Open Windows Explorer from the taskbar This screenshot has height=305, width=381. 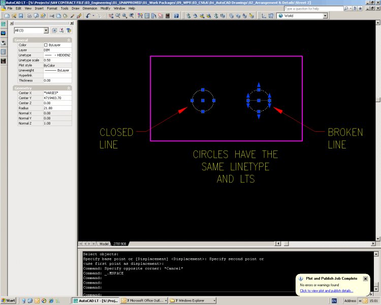(192, 300)
